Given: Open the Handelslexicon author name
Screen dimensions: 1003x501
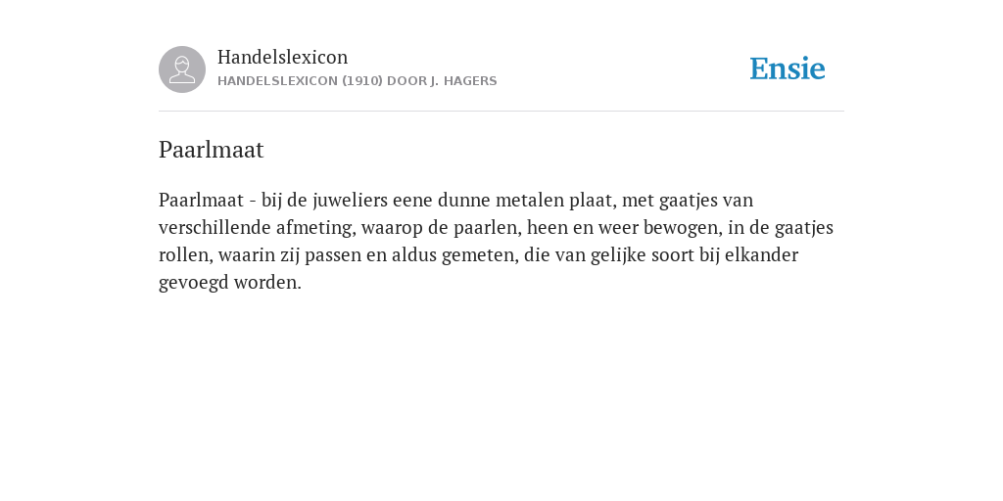Looking at the screenshot, I should [283, 58].
